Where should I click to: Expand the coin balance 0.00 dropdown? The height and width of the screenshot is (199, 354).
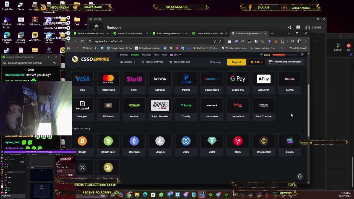(256, 62)
